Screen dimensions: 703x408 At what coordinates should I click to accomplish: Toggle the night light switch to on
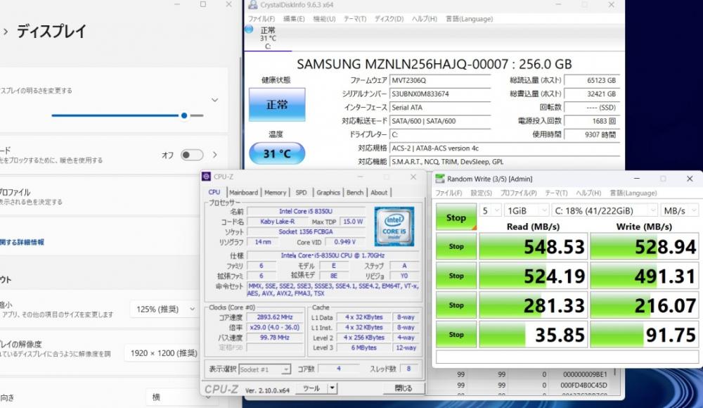(x=192, y=155)
